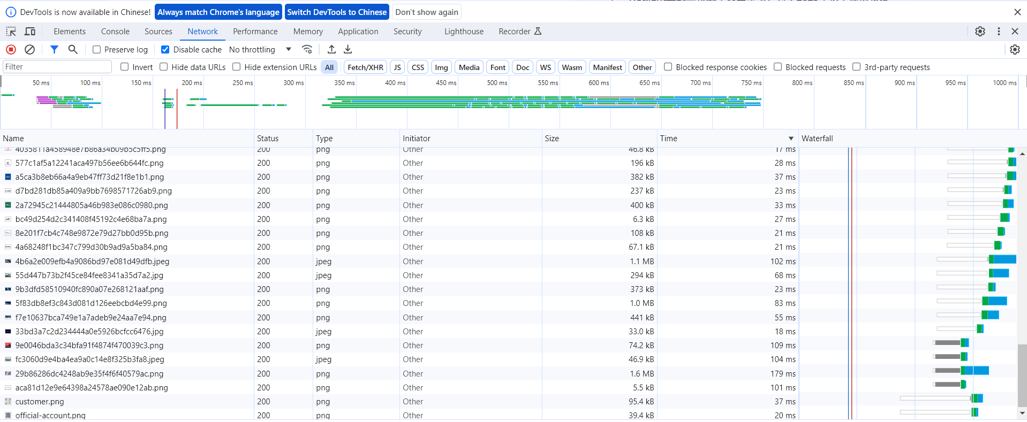Screen dimensions: 1027x422
Task: Select the inspect element picker icon
Action: point(11,32)
